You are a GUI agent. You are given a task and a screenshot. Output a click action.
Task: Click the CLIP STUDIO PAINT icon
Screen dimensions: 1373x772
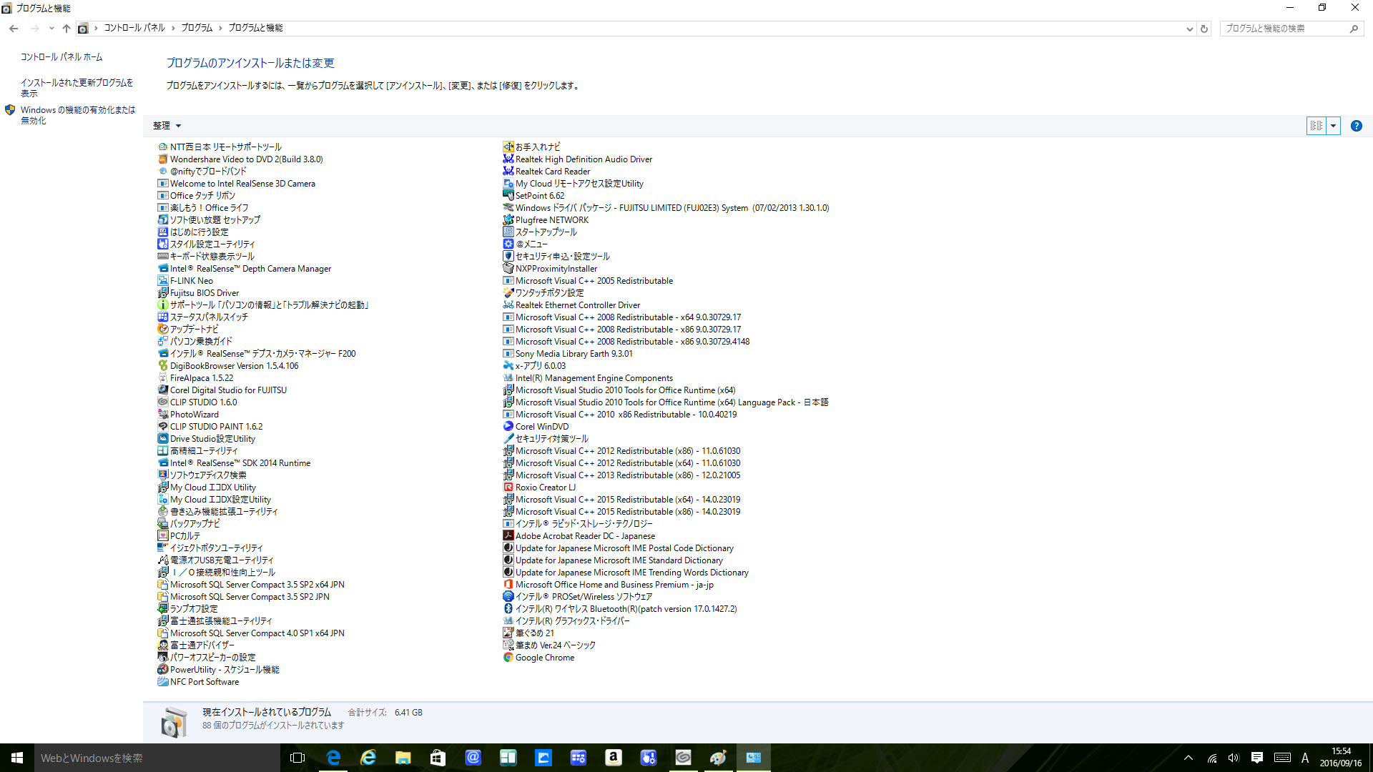point(162,427)
